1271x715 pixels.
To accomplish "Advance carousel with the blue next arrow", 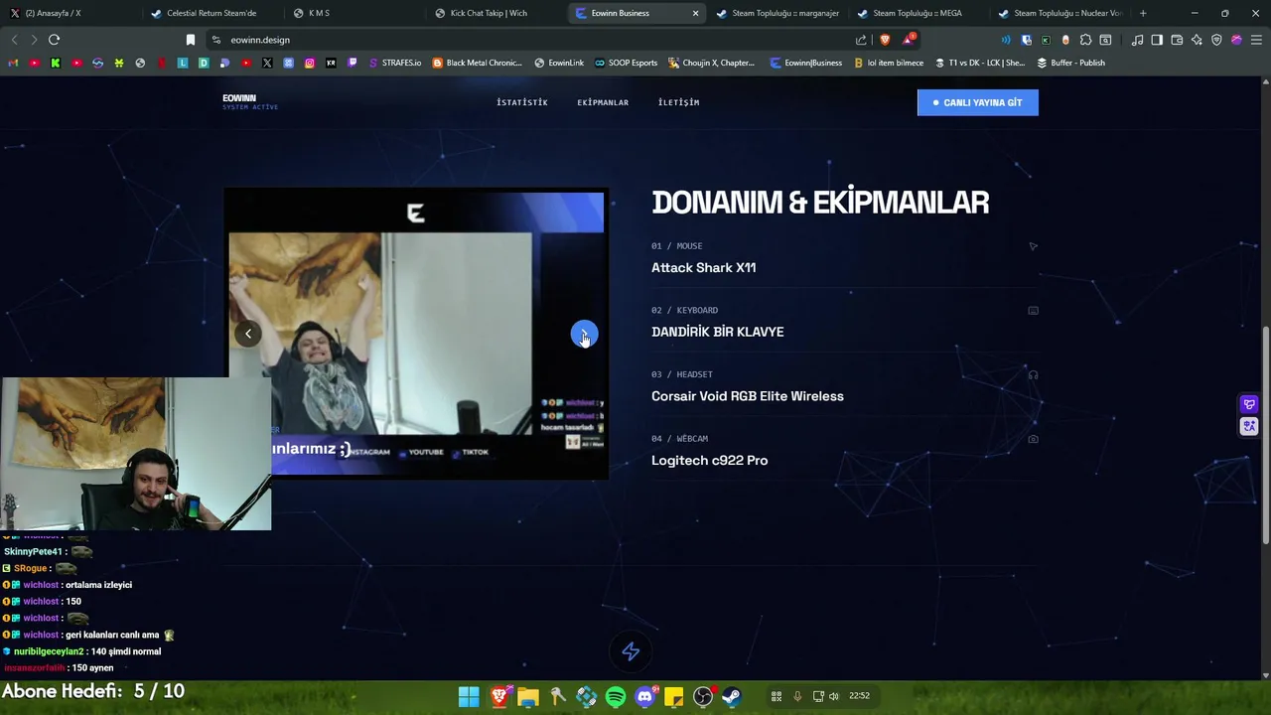I will pos(584,335).
